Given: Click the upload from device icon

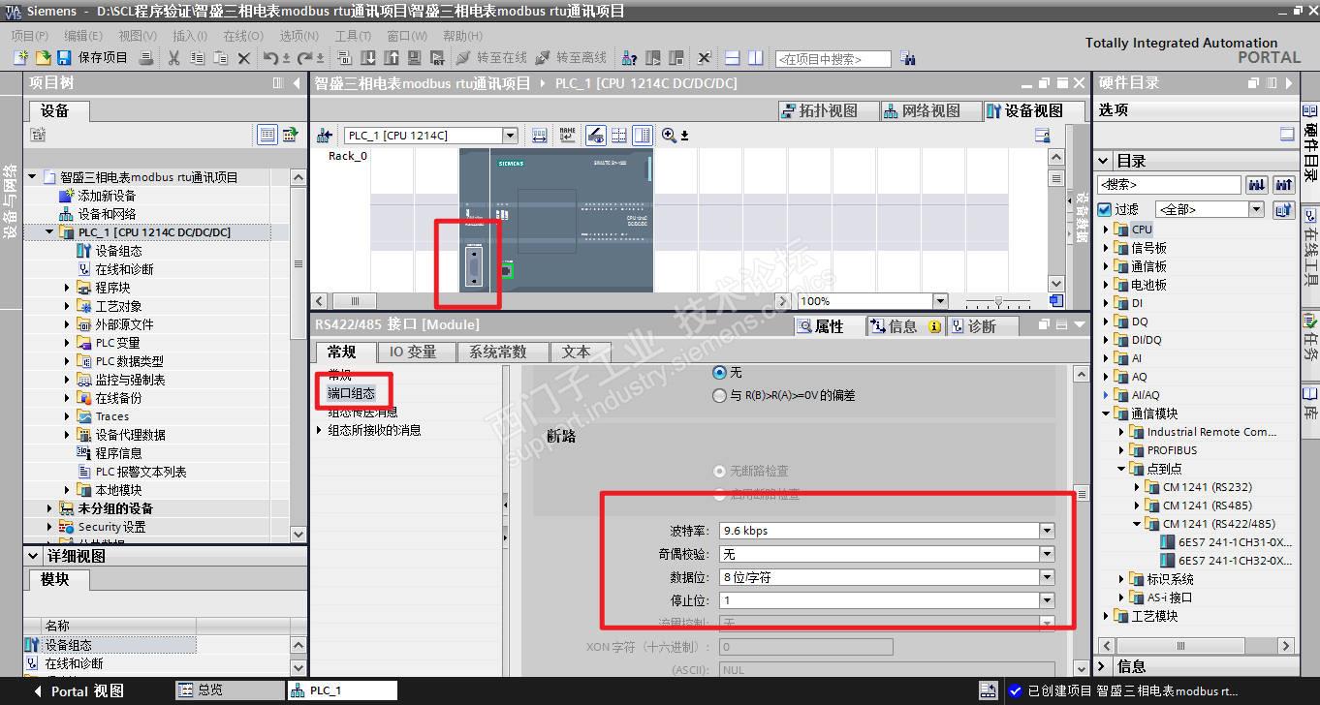Looking at the screenshot, I should click(x=392, y=58).
